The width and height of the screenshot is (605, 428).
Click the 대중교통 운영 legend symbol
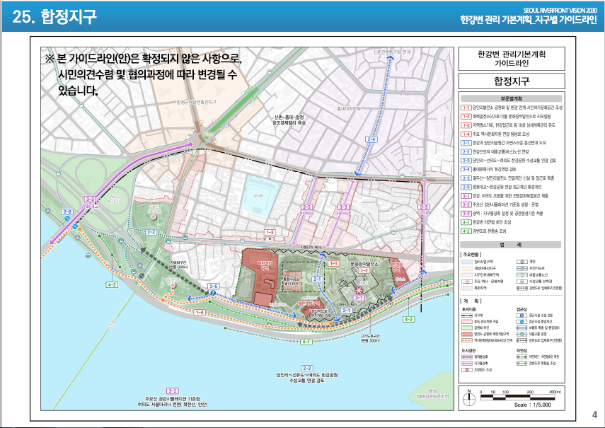[x=522, y=334]
